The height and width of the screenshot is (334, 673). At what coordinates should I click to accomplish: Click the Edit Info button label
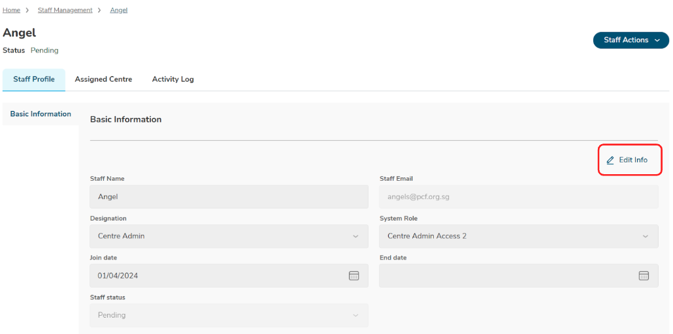click(x=633, y=160)
